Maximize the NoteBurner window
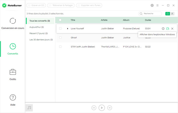This screenshot has height=113, width=178. (168, 5)
